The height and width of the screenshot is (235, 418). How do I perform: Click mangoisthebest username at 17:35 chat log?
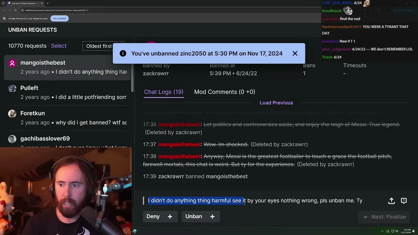click(179, 124)
